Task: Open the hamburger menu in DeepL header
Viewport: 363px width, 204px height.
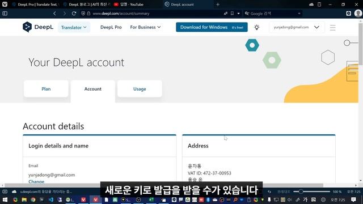Action: [333, 28]
